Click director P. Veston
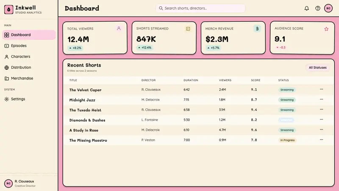 [148, 140]
